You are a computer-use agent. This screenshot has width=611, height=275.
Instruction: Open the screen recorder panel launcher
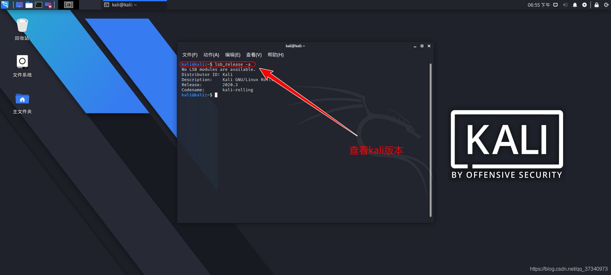(48, 5)
